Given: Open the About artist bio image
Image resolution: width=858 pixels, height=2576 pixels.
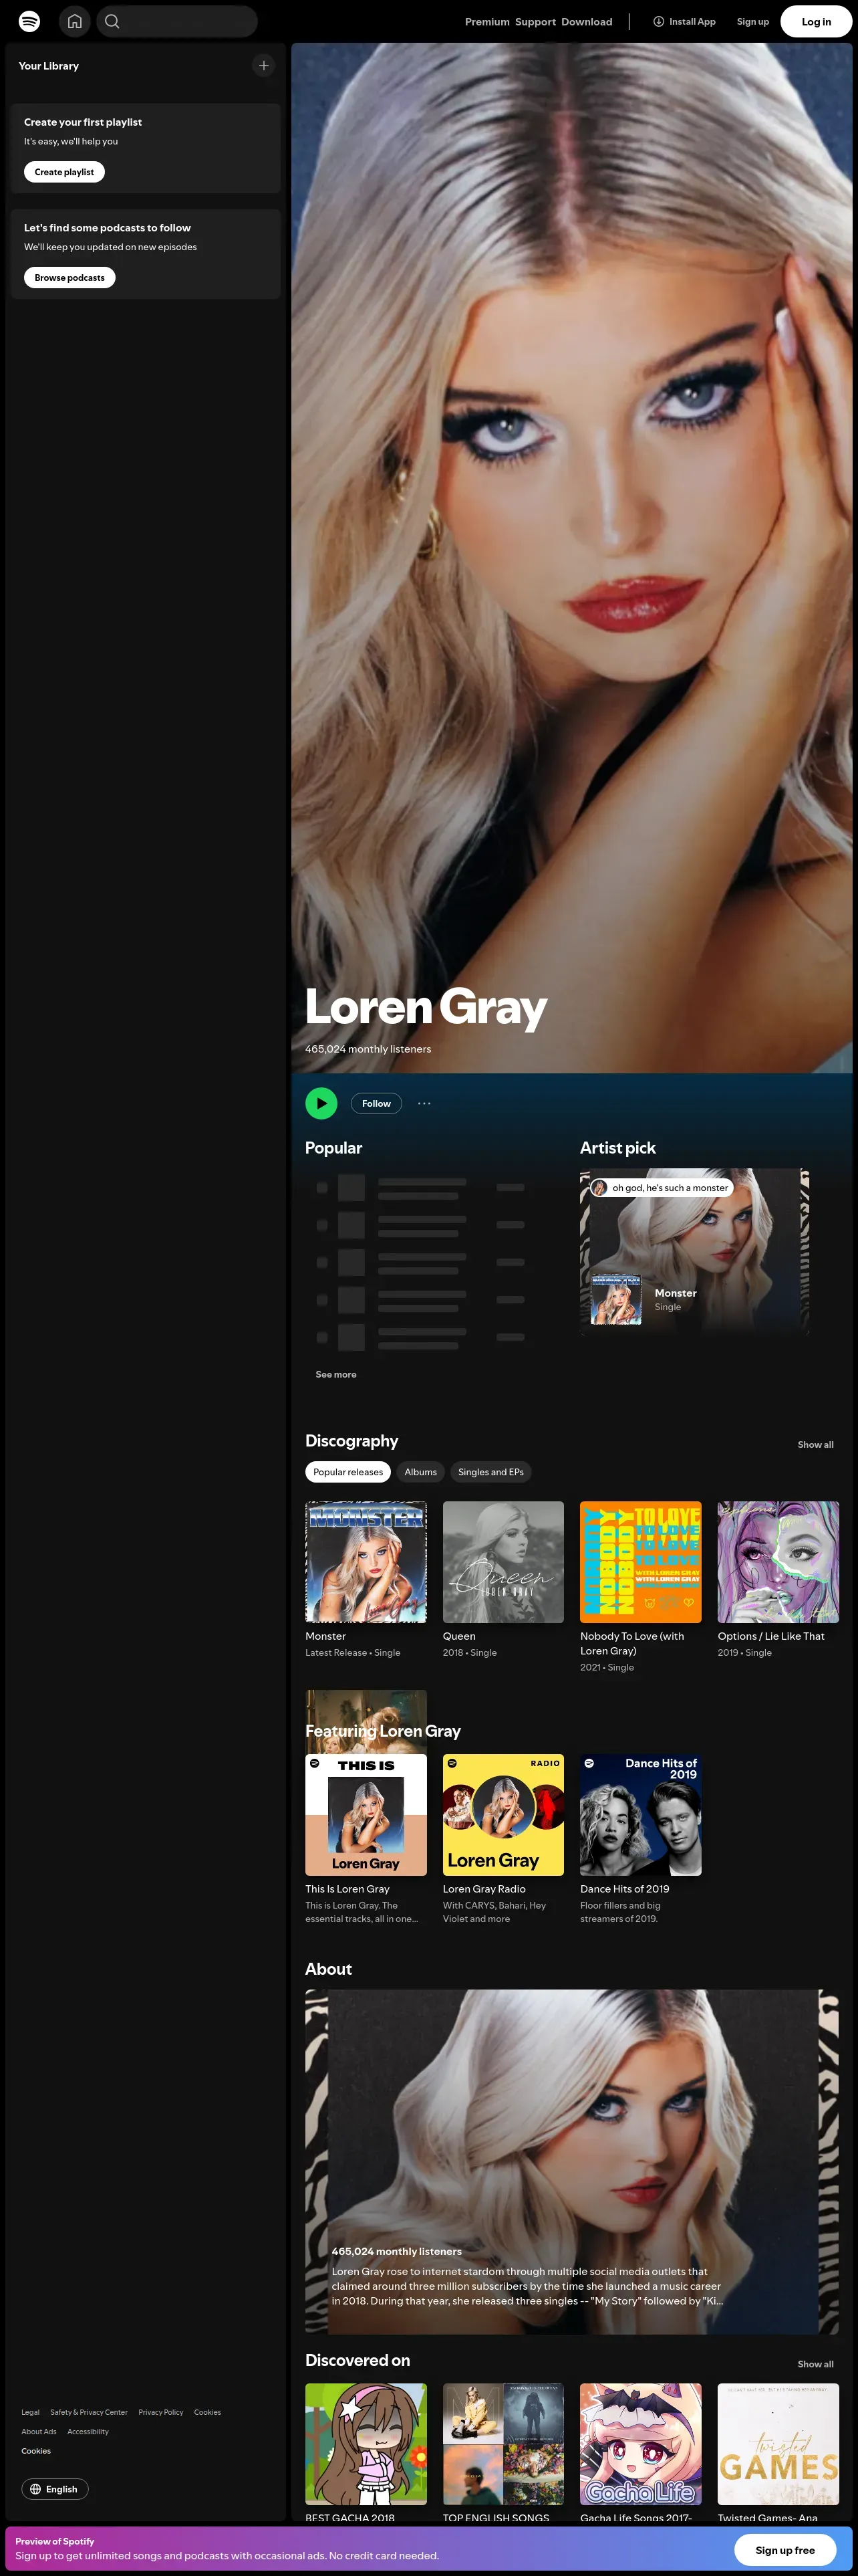Looking at the screenshot, I should [x=571, y=2162].
